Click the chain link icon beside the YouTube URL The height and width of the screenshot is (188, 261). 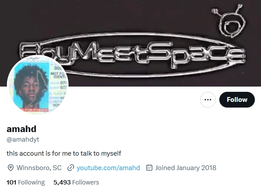(x=71, y=168)
